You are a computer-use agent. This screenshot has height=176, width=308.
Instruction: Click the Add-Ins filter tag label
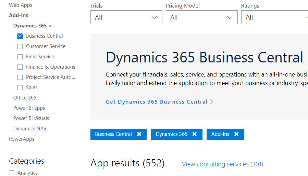(x=220, y=134)
